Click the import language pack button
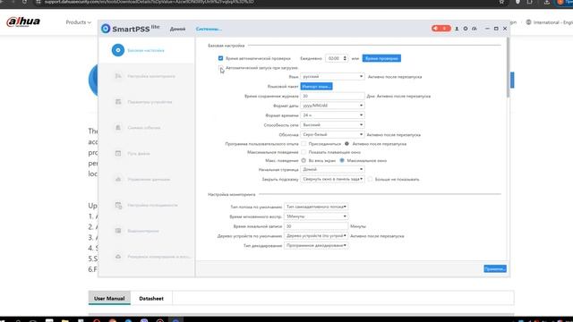Viewport: 573px width, 322px height. point(316,87)
